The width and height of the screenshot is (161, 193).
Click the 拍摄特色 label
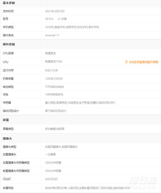coord(8,188)
